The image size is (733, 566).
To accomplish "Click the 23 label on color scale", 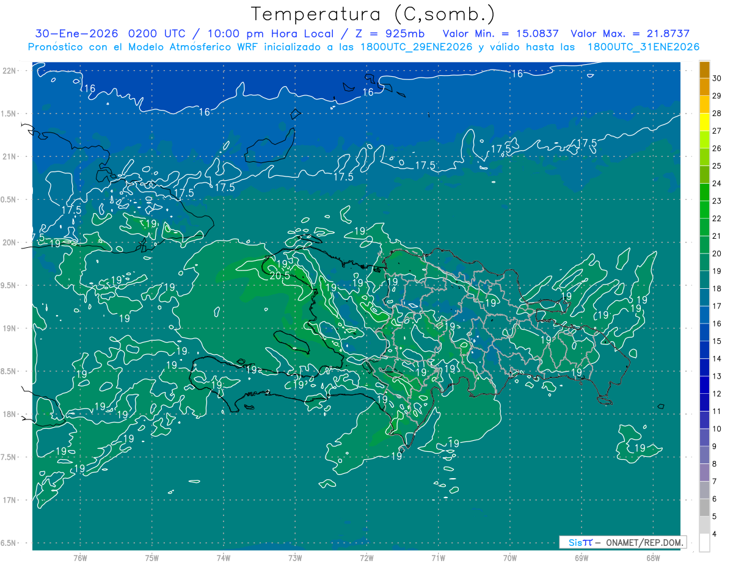I will [717, 201].
